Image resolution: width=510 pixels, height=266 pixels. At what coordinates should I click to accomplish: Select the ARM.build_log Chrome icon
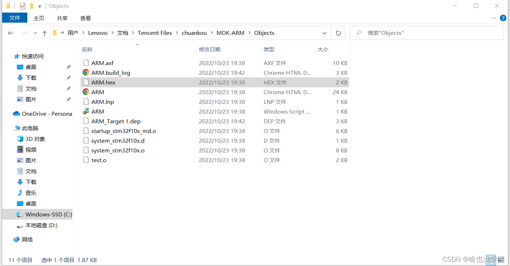(86, 73)
